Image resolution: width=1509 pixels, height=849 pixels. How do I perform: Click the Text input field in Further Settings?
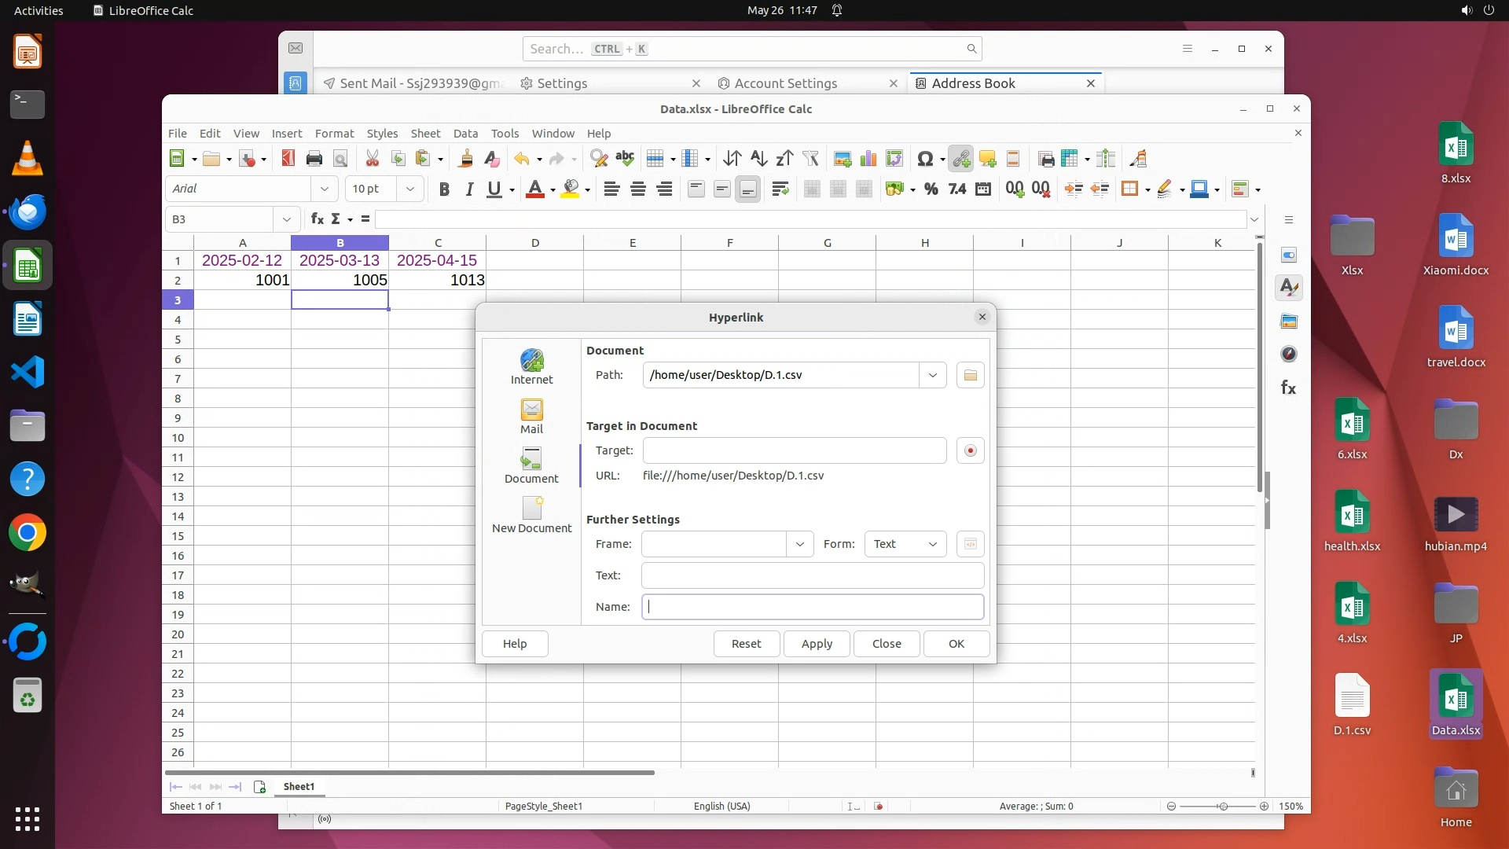pyautogui.click(x=812, y=575)
